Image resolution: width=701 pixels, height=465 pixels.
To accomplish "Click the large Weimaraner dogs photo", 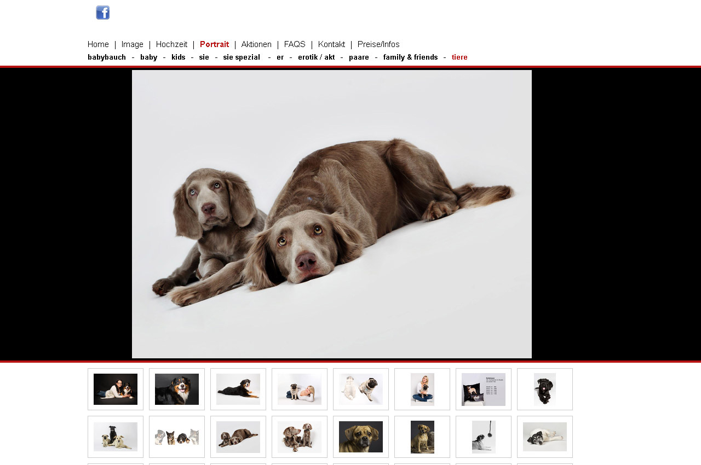I will point(331,214).
